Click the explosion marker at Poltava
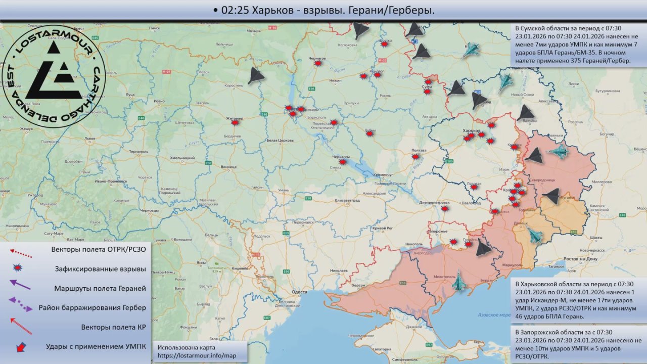The height and width of the screenshot is (364, 647). (415, 157)
